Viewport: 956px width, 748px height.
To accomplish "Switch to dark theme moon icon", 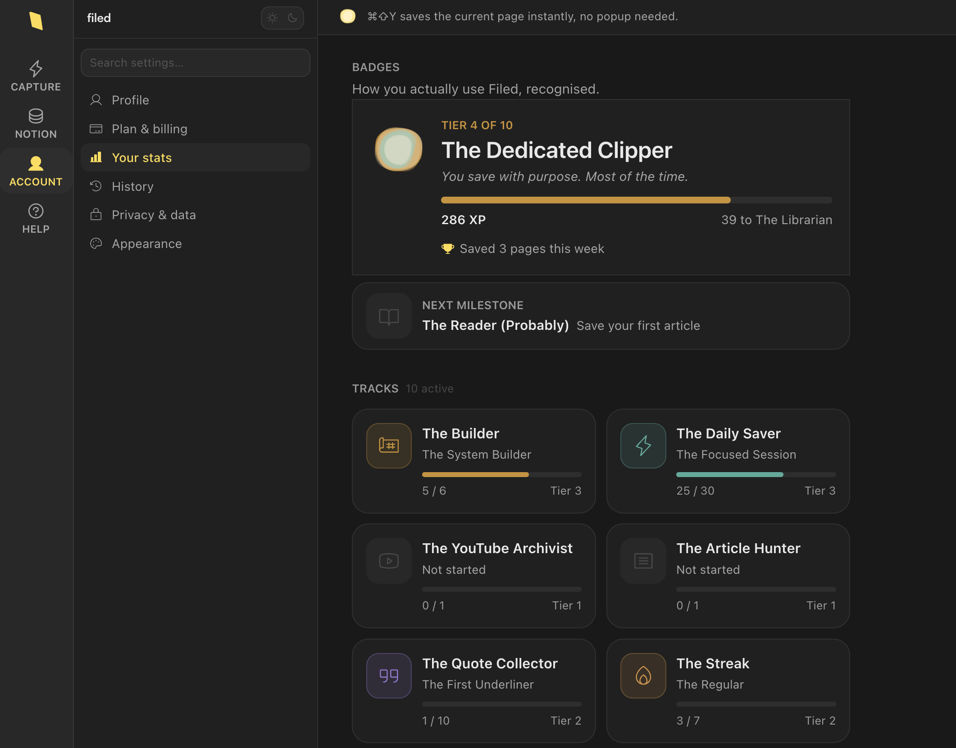I will (292, 18).
